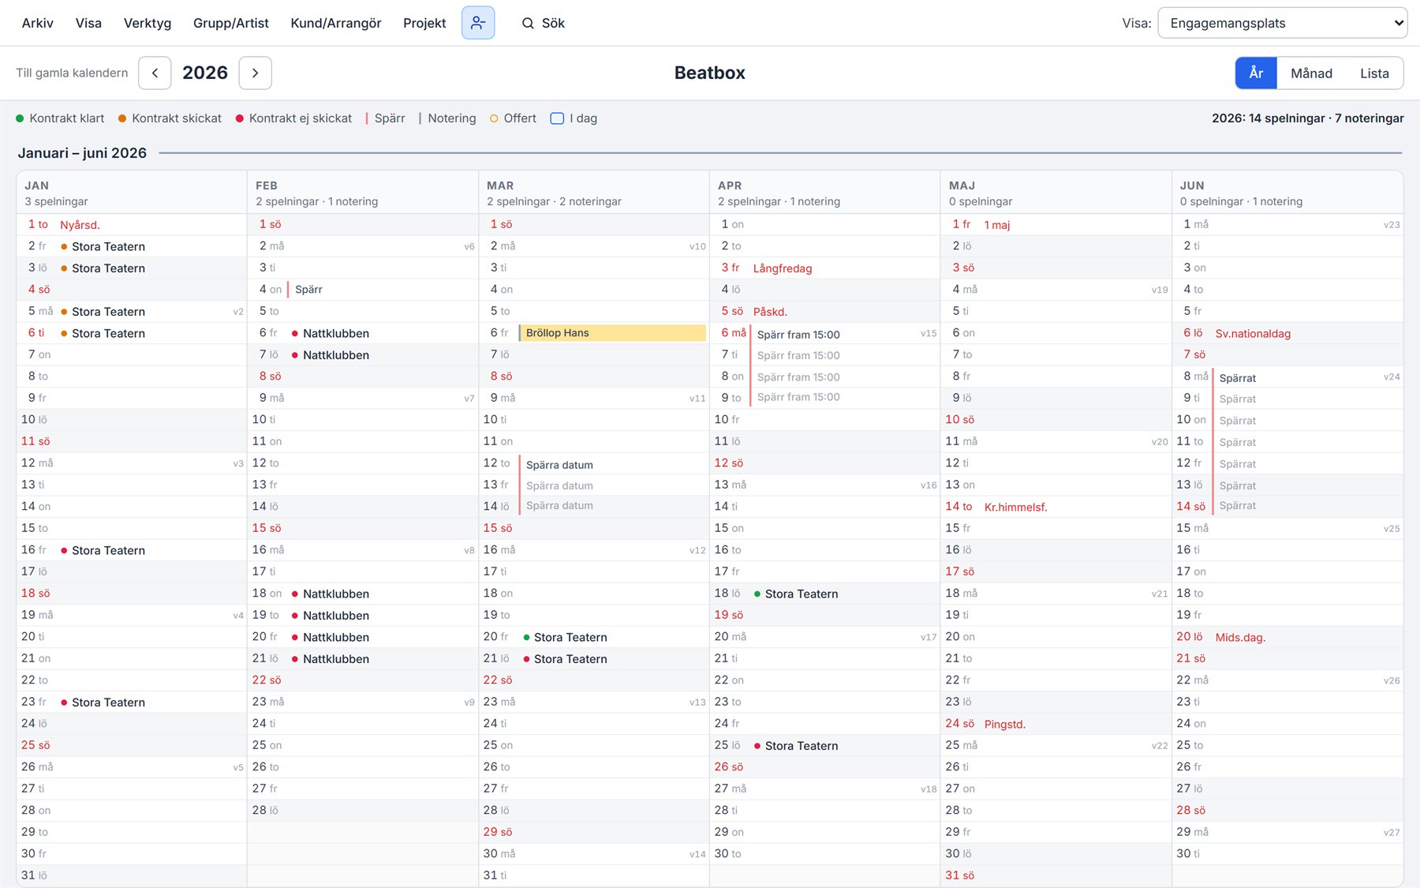
Task: Open Stora Teatern booking on 16 January
Action: [108, 550]
